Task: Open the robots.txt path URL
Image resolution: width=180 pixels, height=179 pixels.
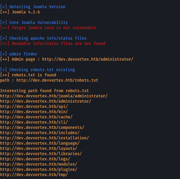Action: click(x=57, y=80)
